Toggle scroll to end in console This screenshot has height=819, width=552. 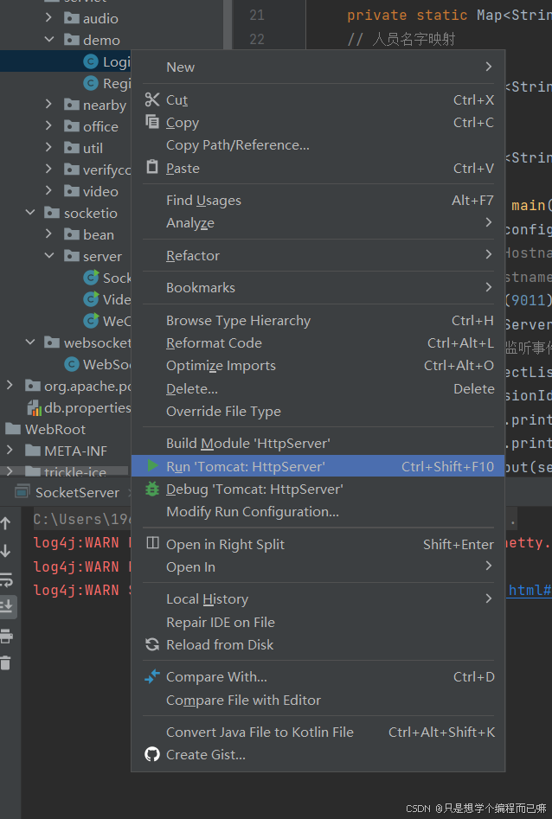point(7,606)
